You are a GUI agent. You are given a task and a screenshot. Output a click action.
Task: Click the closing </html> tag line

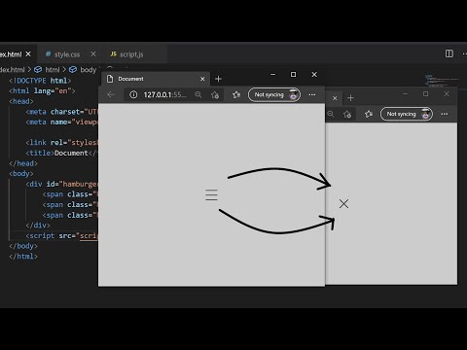[x=23, y=257]
